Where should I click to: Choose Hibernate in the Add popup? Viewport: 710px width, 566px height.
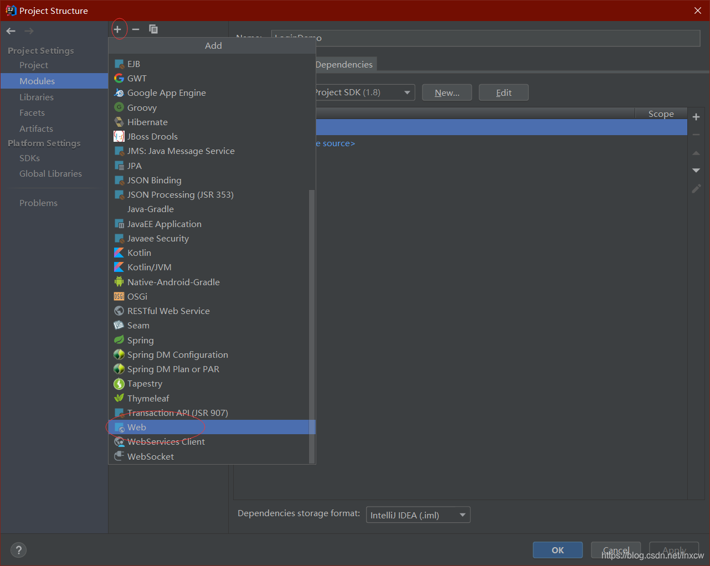(212, 122)
